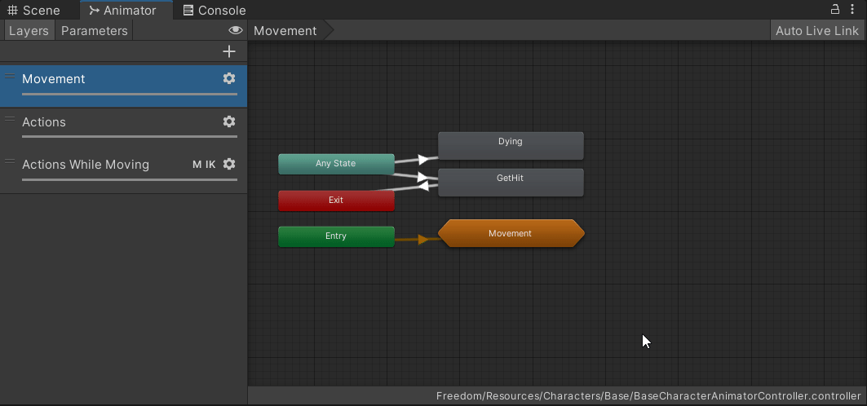Switch to the Scene tab
This screenshot has width=867, height=406.
pyautogui.click(x=33, y=10)
